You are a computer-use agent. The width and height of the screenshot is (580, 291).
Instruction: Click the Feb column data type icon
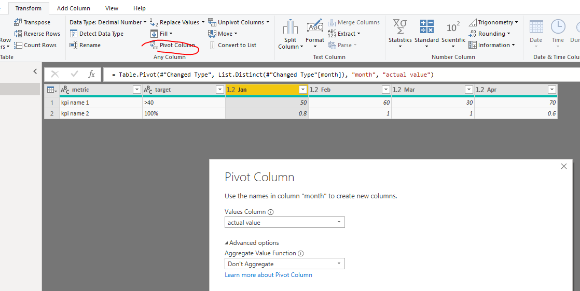pyautogui.click(x=314, y=90)
